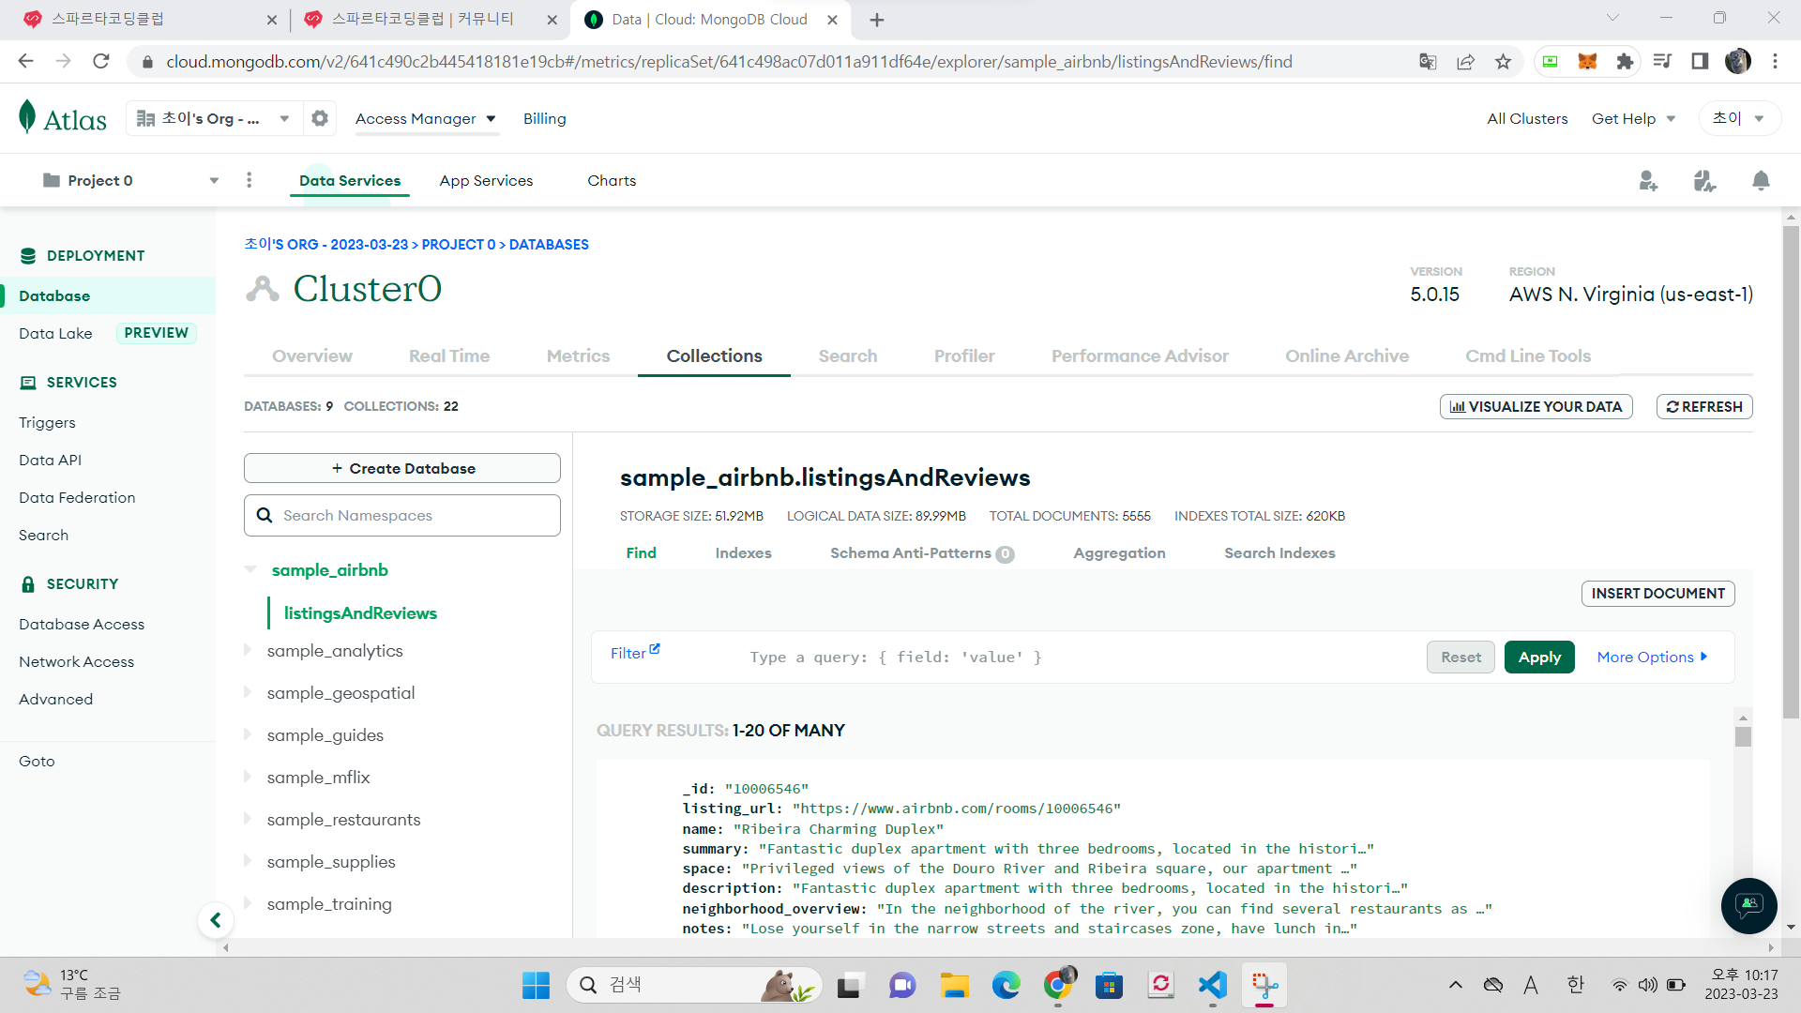Select the listingsAndReviews collection
This screenshot has width=1801, height=1013.
(x=360, y=613)
